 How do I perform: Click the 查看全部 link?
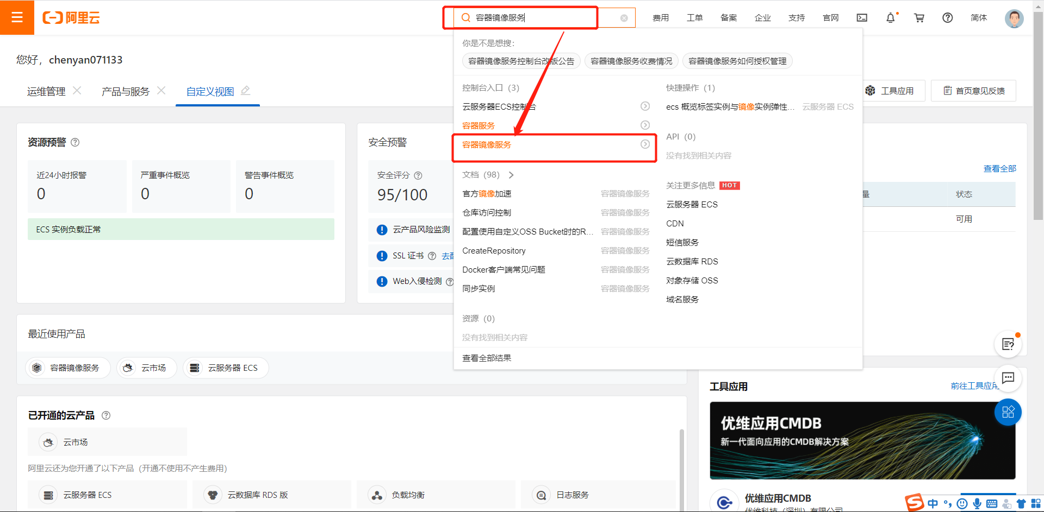tap(999, 168)
